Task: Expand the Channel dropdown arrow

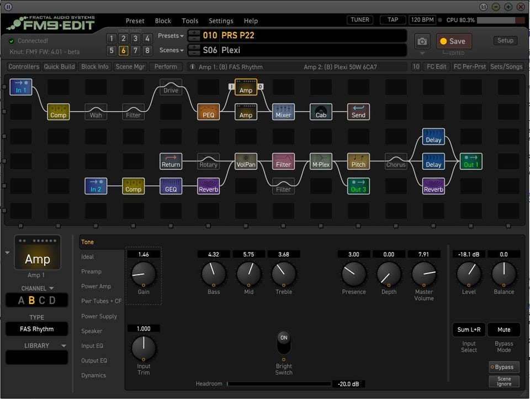Action: (51, 288)
